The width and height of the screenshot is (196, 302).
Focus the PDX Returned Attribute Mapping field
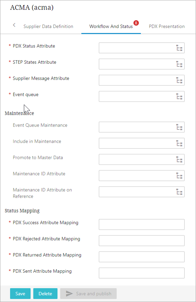[x=142, y=257]
